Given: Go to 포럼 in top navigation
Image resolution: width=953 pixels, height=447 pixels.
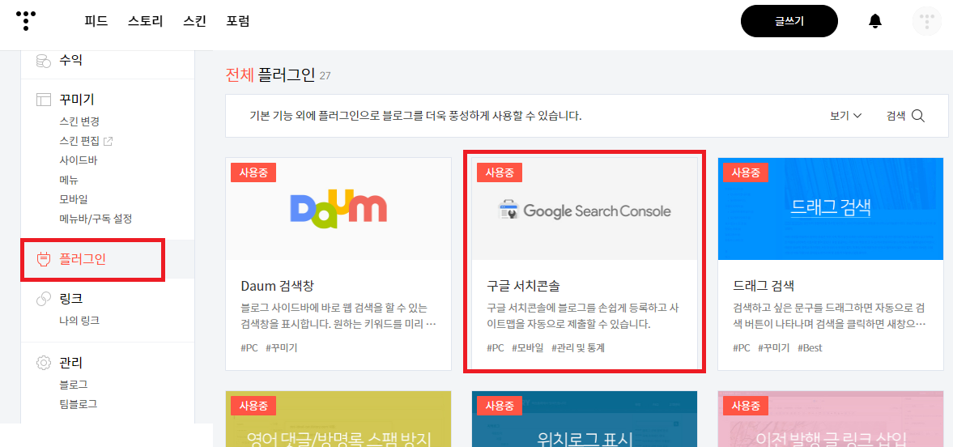Looking at the screenshot, I should [237, 21].
